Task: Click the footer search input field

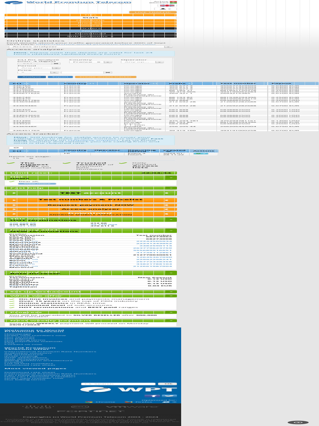Action: point(119,384)
